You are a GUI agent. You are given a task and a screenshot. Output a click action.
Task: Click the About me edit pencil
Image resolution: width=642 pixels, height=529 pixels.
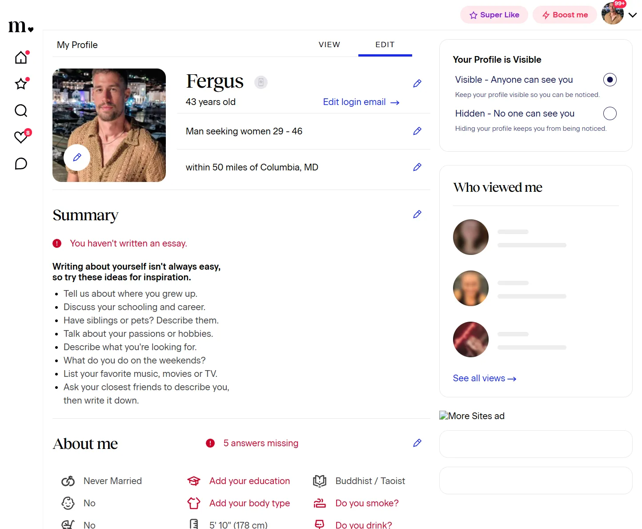click(417, 443)
